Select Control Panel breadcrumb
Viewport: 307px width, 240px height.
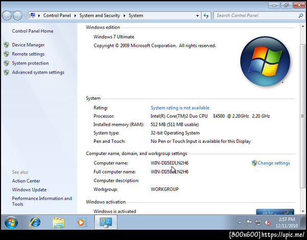tap(57, 15)
